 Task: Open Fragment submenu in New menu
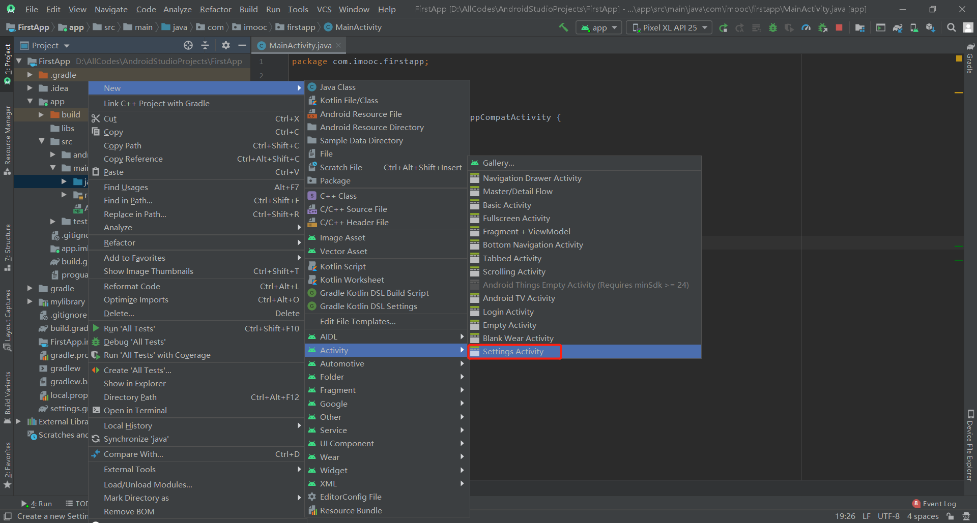[387, 390]
